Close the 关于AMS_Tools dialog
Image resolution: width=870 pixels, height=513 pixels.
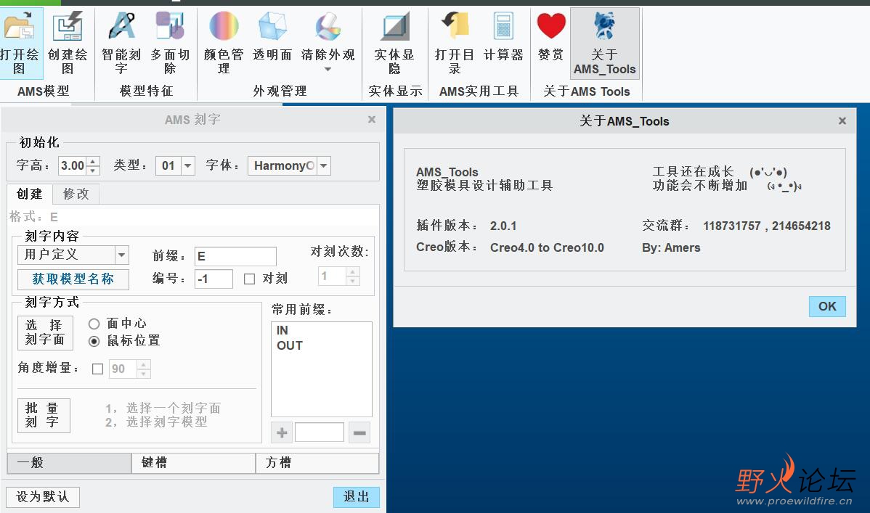[x=842, y=121]
